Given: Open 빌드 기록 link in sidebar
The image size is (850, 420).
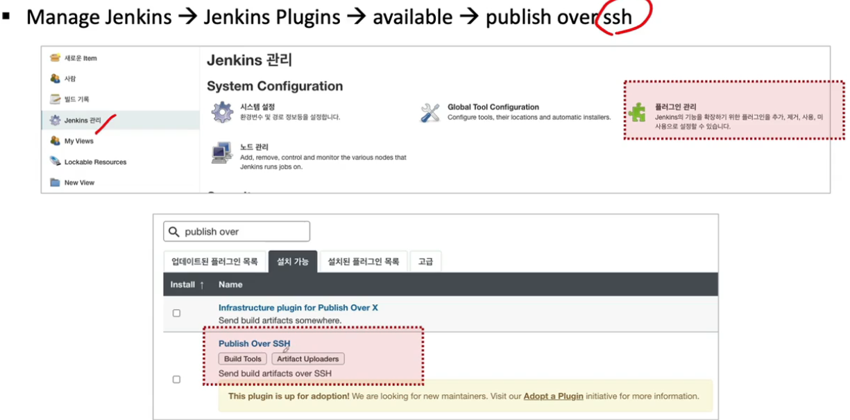Looking at the screenshot, I should pyautogui.click(x=76, y=99).
